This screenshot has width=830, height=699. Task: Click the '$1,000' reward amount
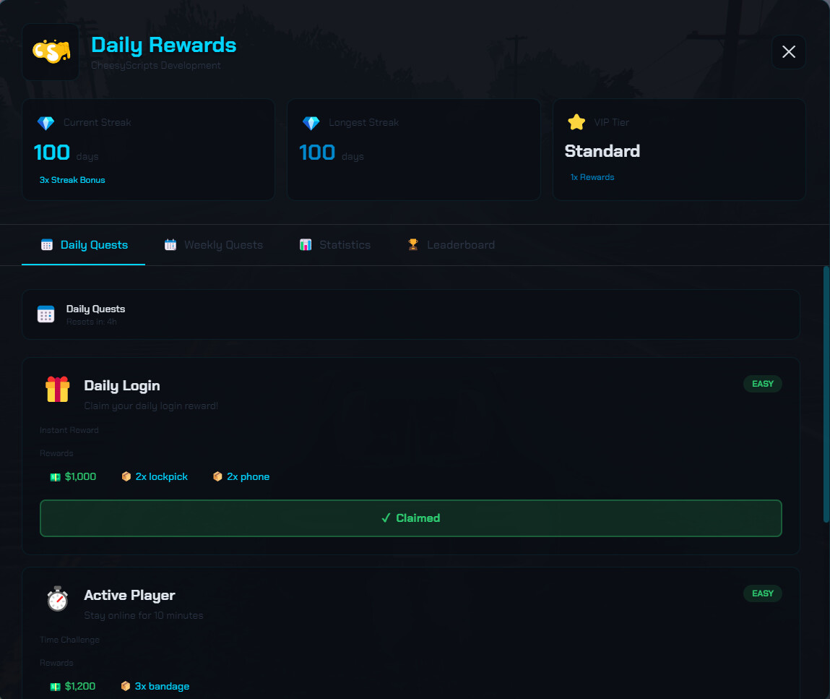click(x=80, y=476)
